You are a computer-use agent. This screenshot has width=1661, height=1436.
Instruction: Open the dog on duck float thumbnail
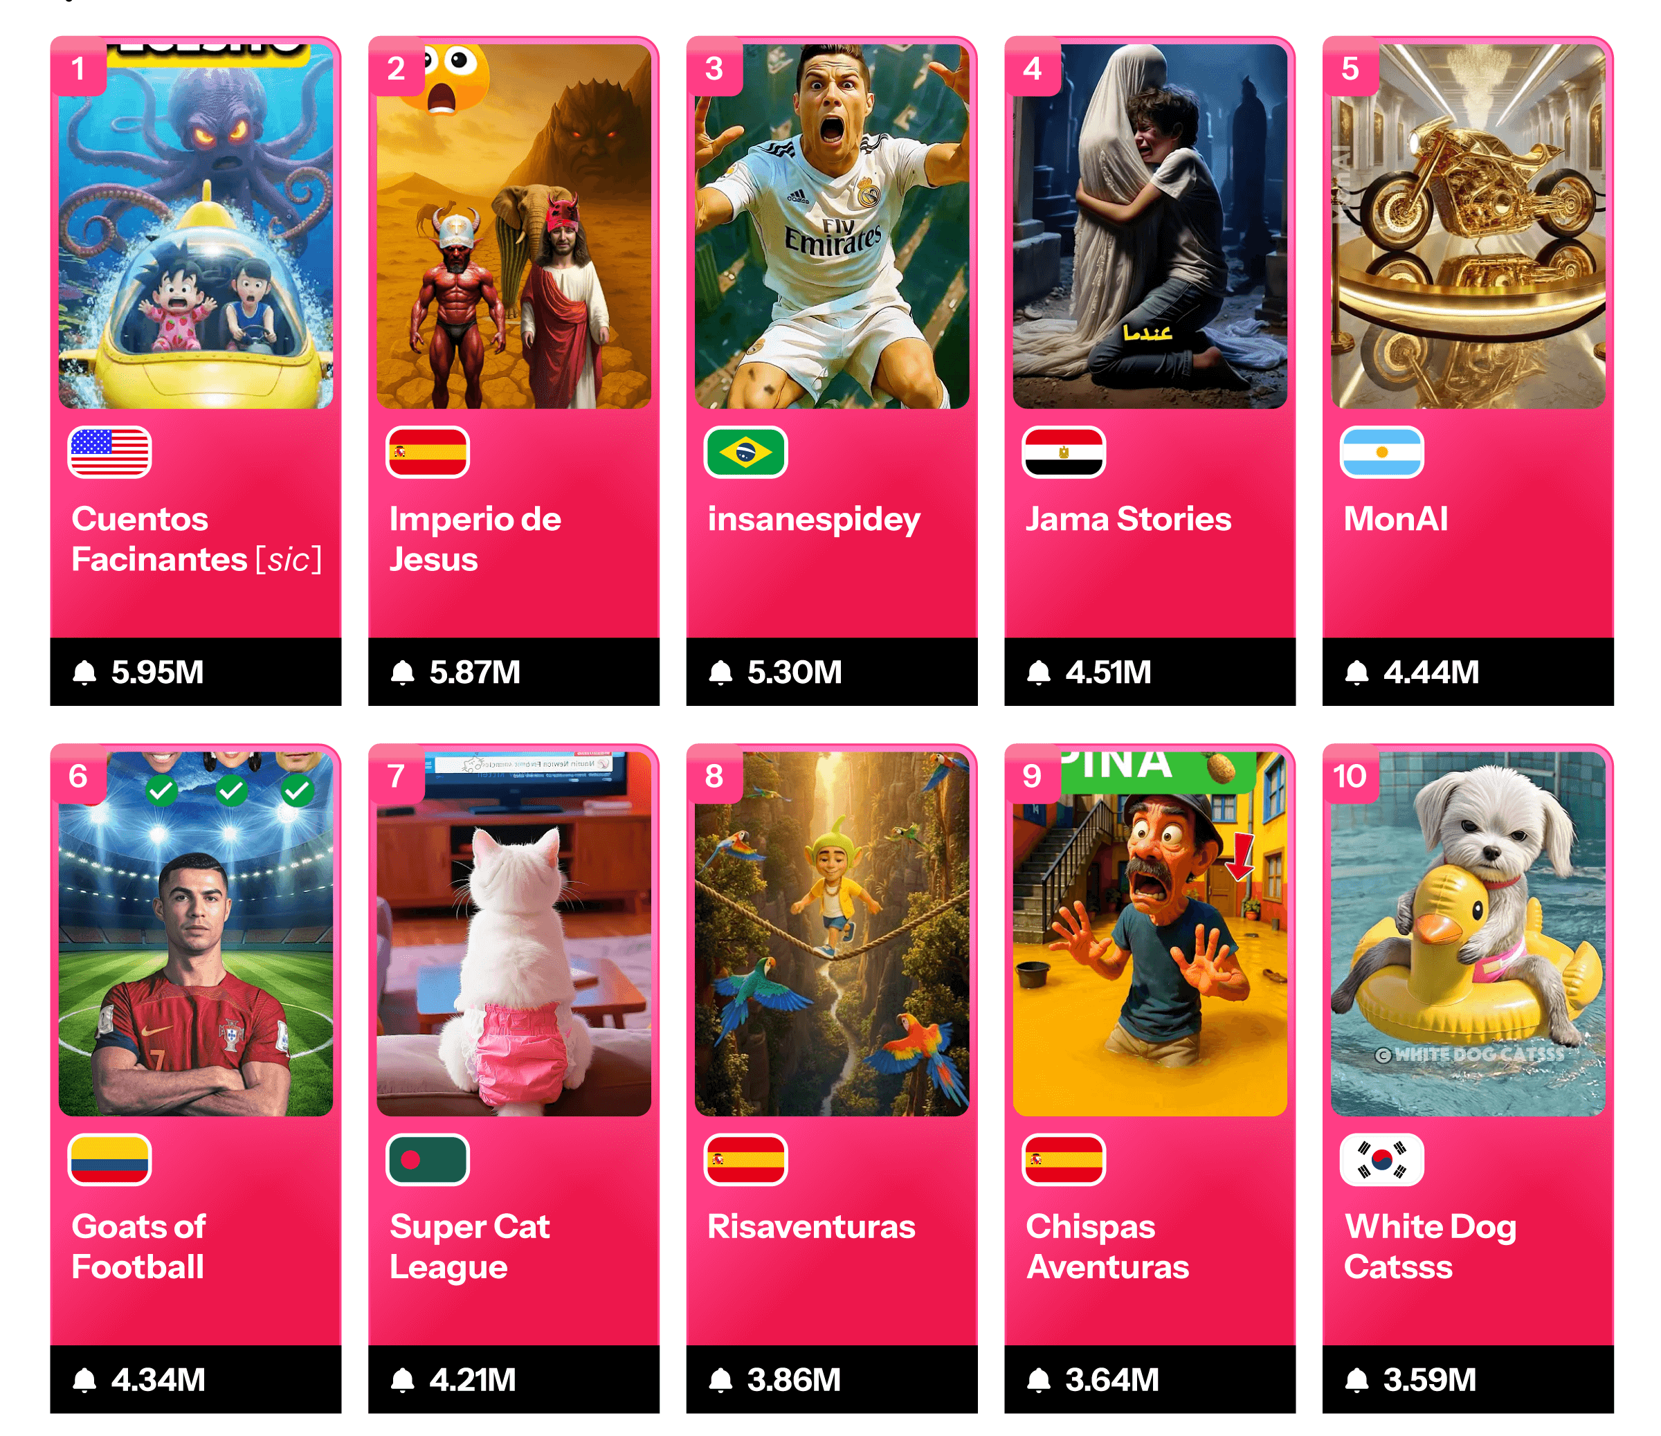click(1468, 934)
